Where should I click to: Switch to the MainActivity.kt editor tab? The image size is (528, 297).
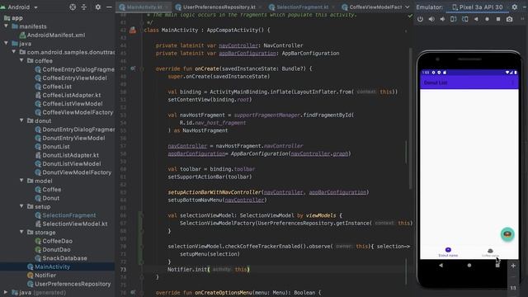(x=144, y=7)
